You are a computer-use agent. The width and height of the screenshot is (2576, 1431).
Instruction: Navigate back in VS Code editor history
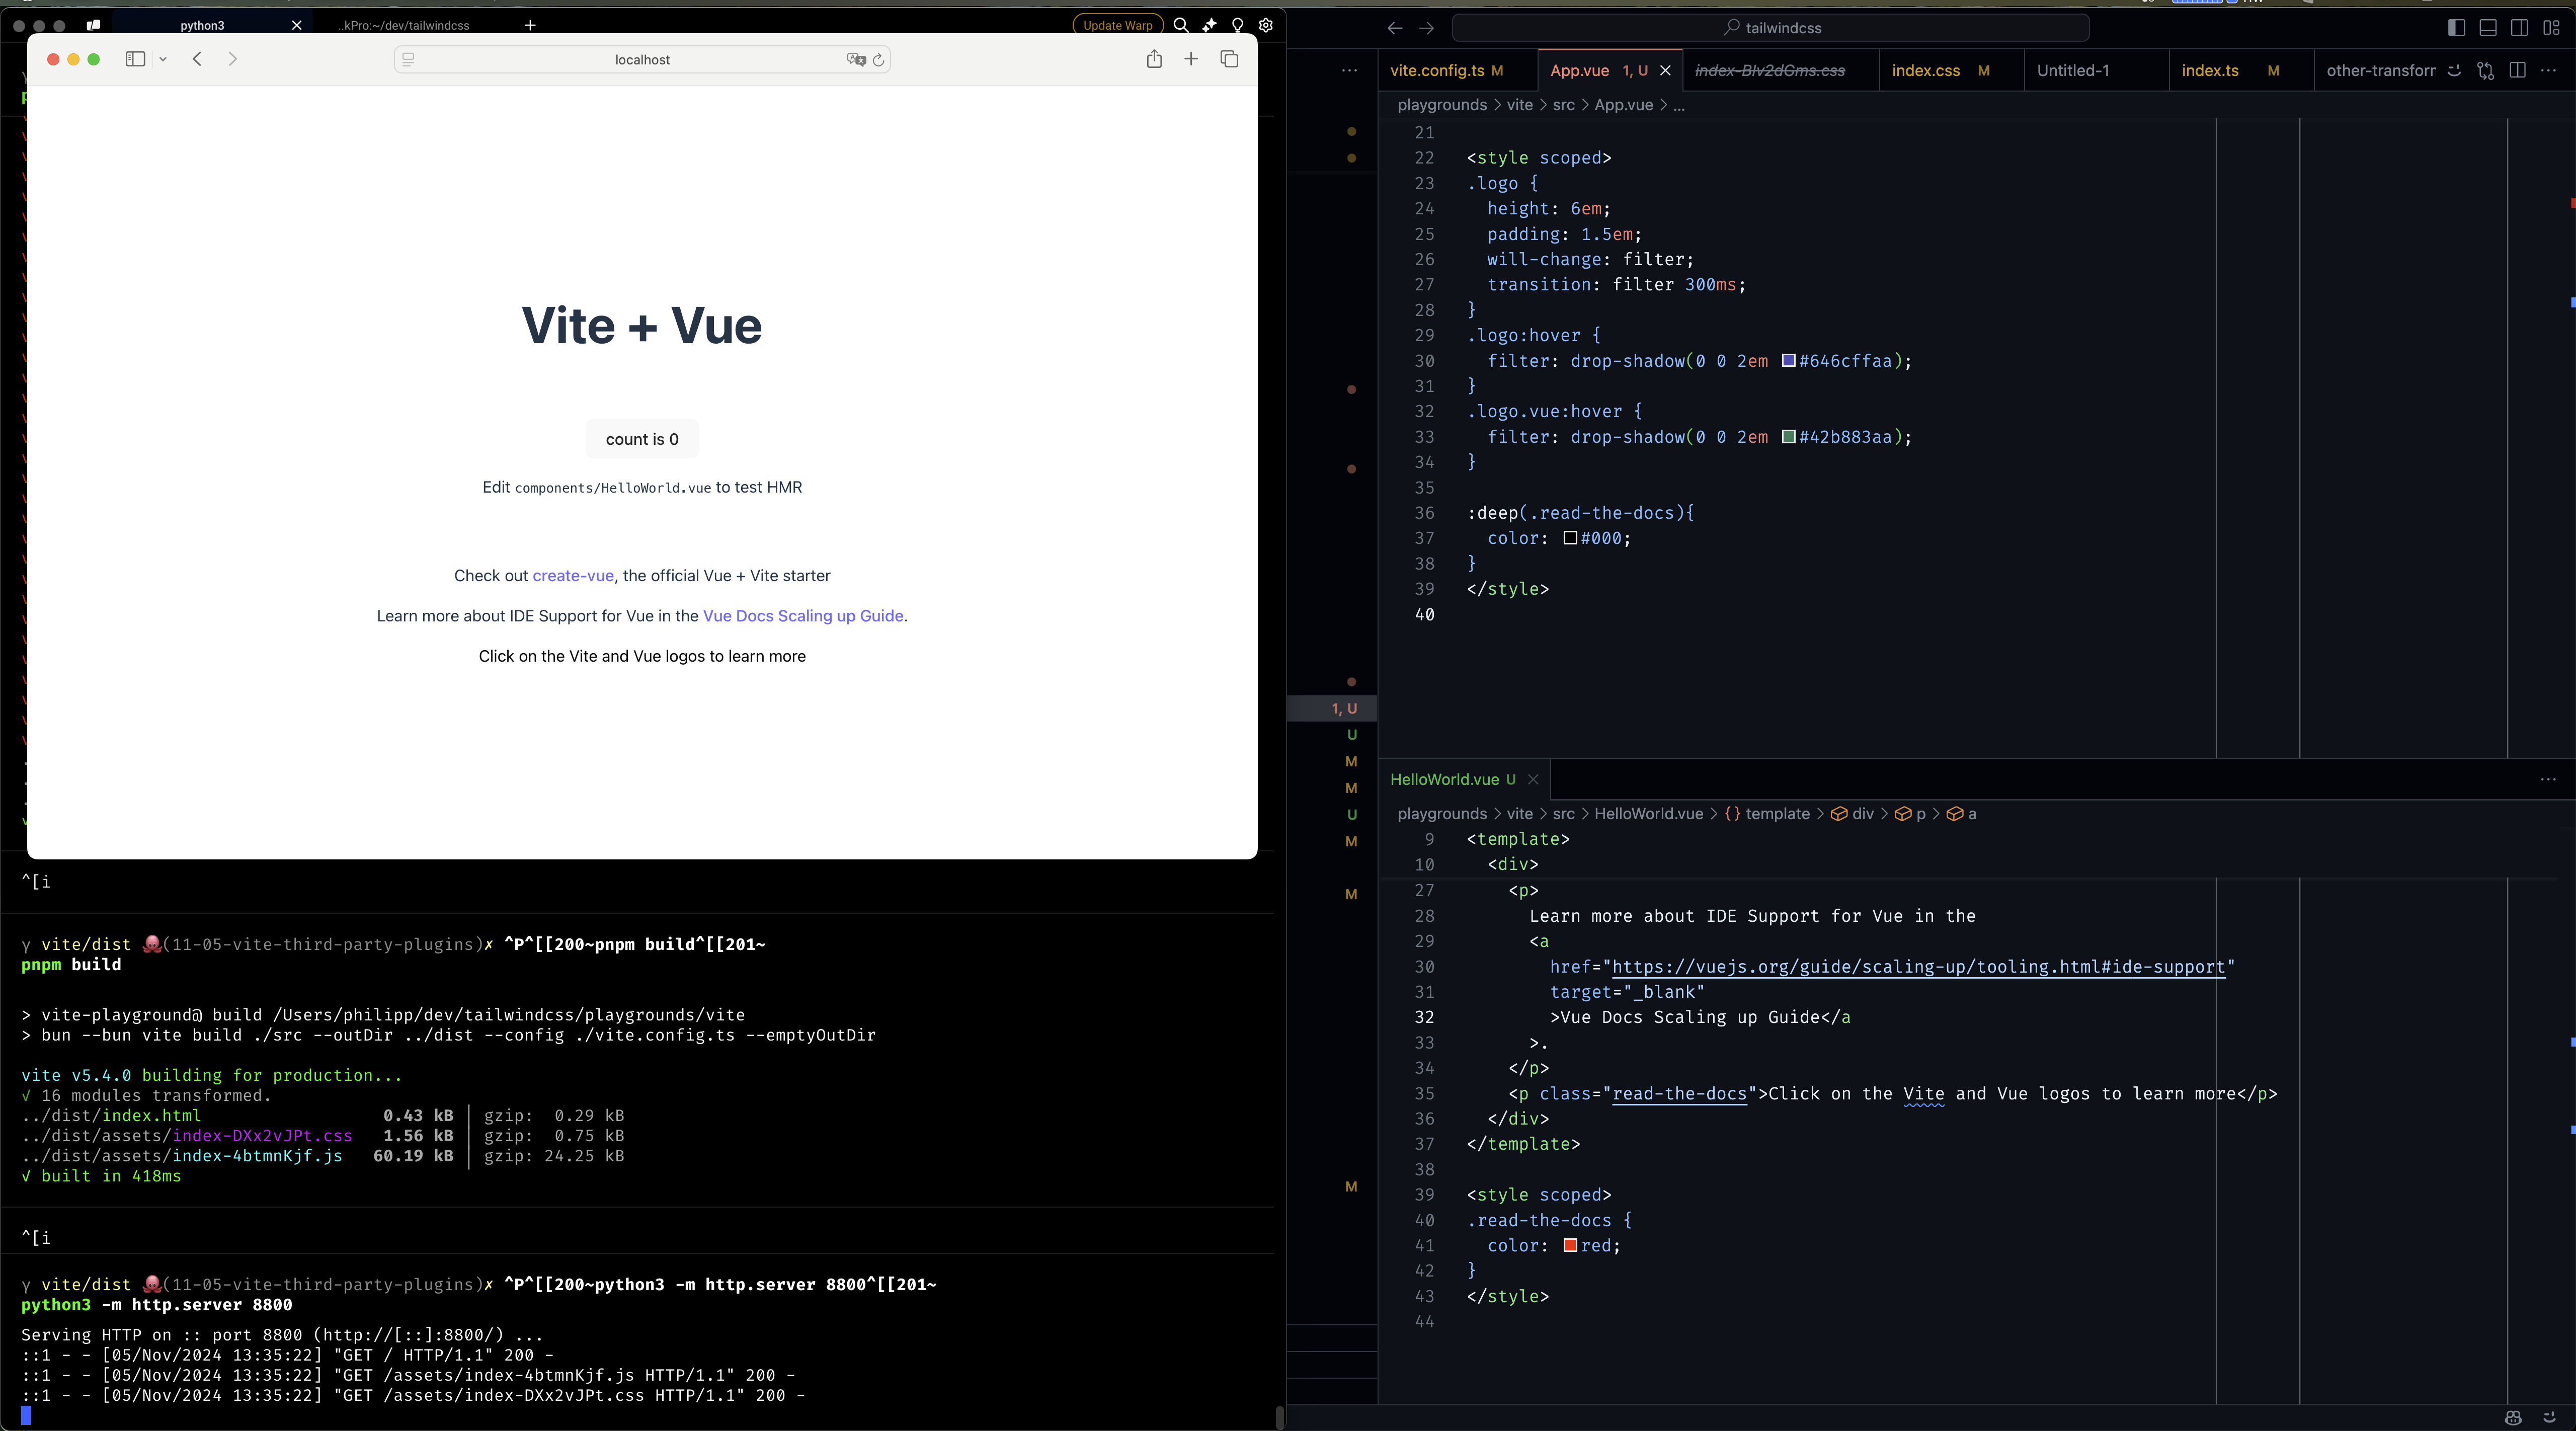(x=1395, y=28)
